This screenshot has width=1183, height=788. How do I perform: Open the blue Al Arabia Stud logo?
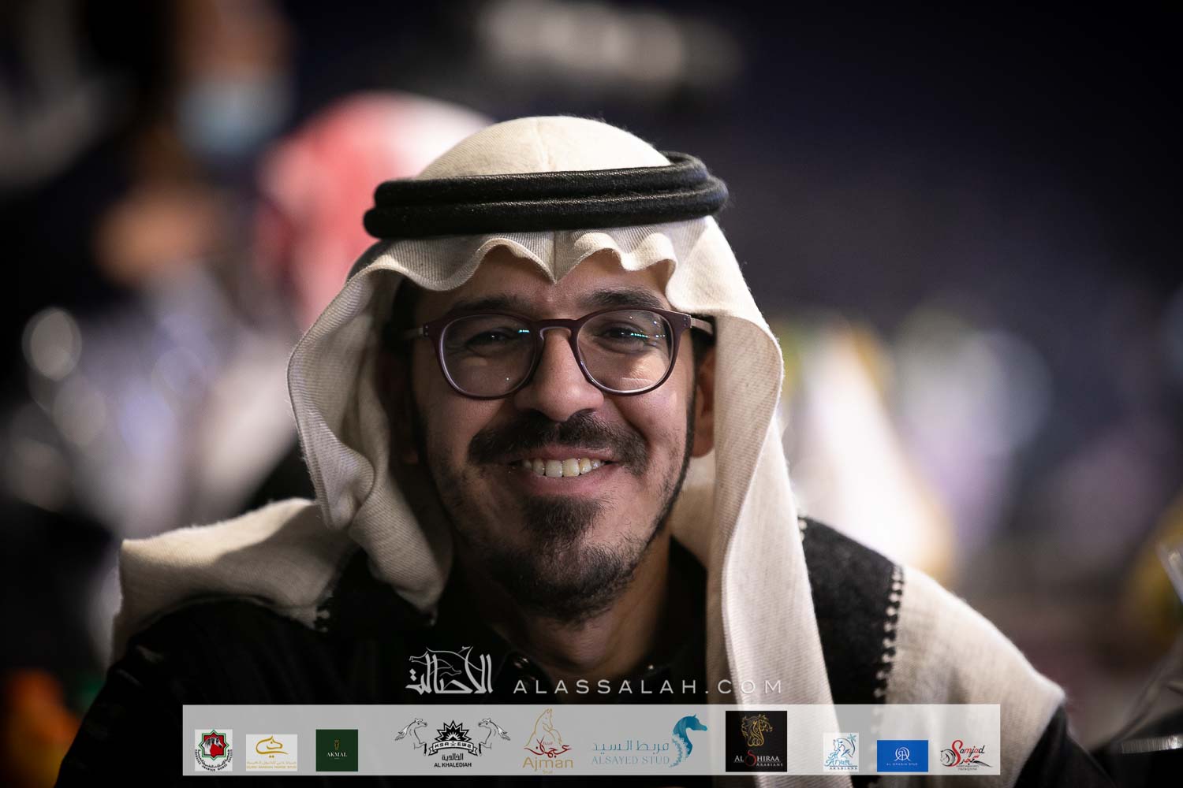pyautogui.click(x=902, y=755)
